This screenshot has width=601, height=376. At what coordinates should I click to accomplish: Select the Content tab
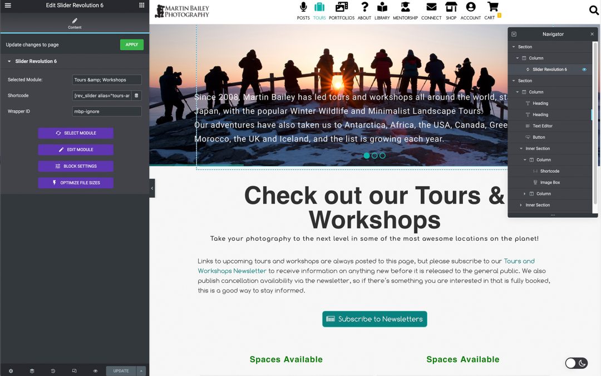point(75,23)
